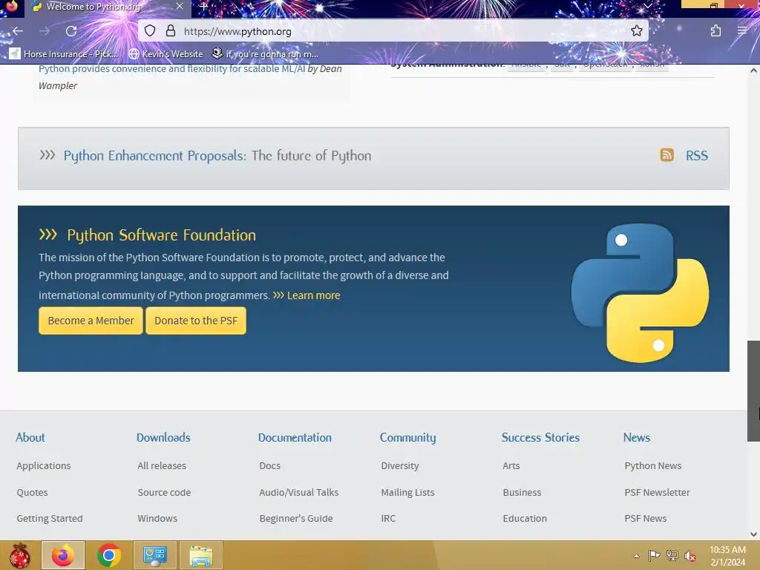The image size is (760, 570).
Task: Bookmark this page with the star icon
Action: pos(636,31)
